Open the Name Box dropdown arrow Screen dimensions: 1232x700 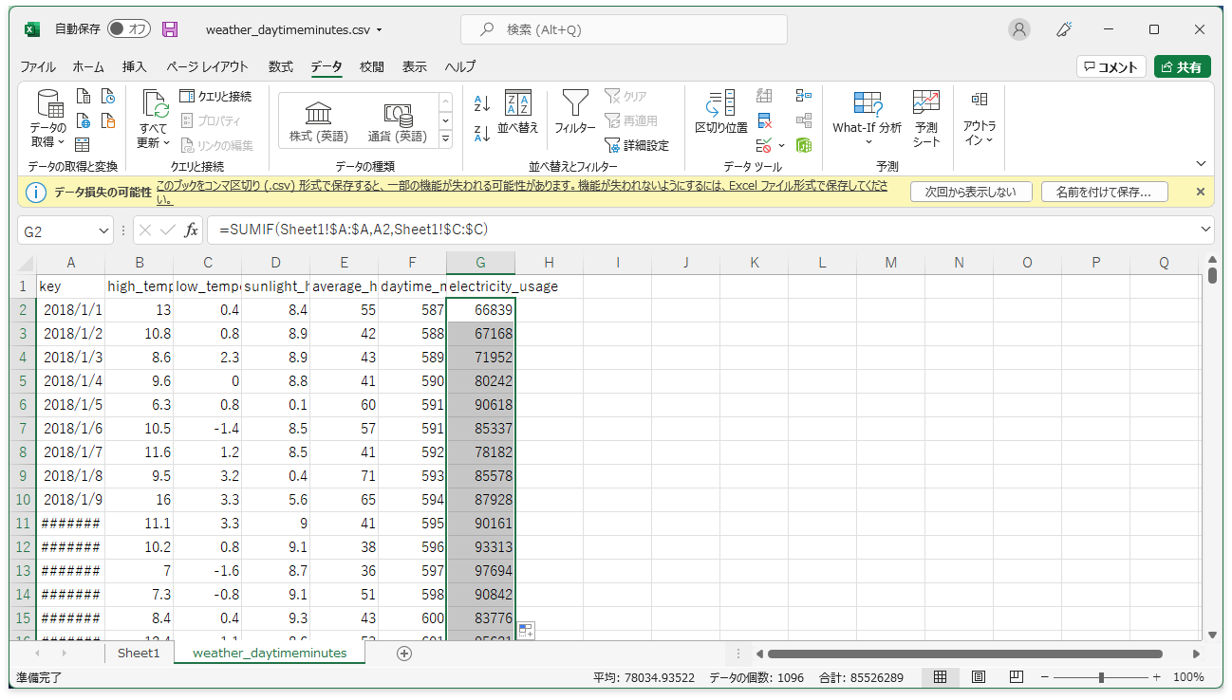point(104,230)
